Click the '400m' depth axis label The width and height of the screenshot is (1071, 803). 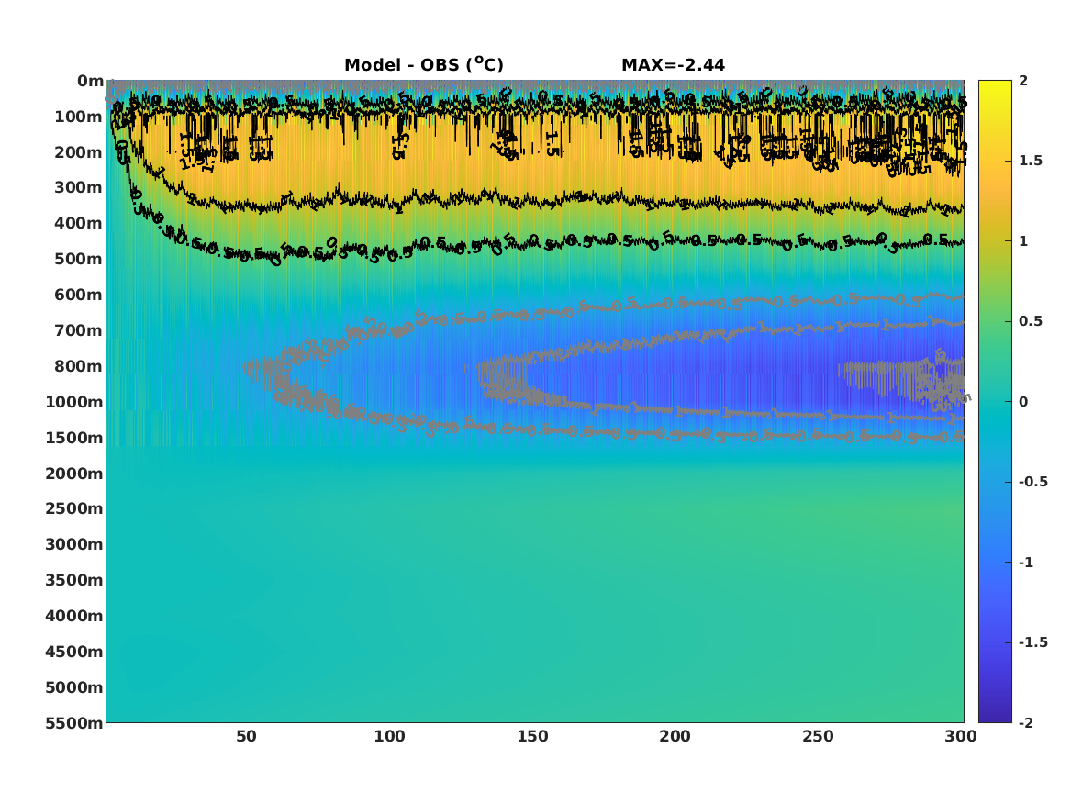(x=79, y=223)
